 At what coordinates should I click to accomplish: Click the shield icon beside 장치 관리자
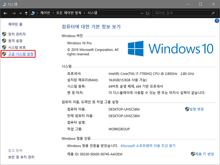coord(4,34)
